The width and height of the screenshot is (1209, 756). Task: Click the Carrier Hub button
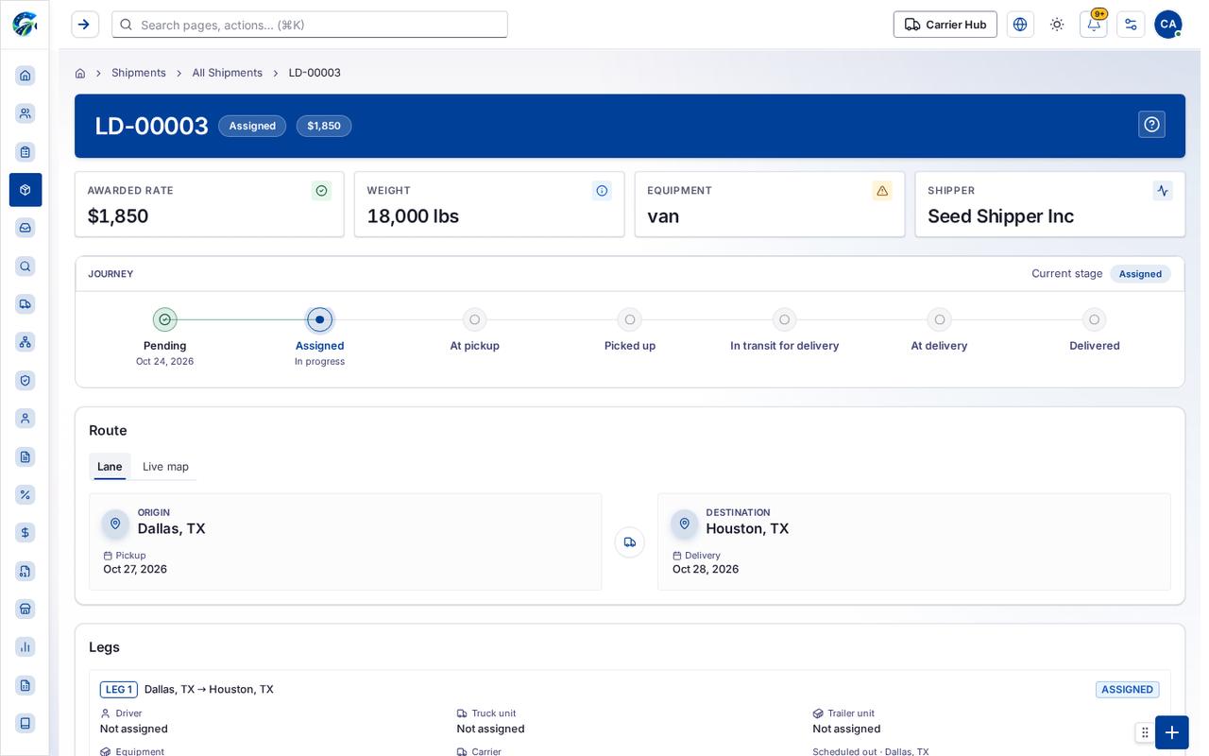coord(945,25)
